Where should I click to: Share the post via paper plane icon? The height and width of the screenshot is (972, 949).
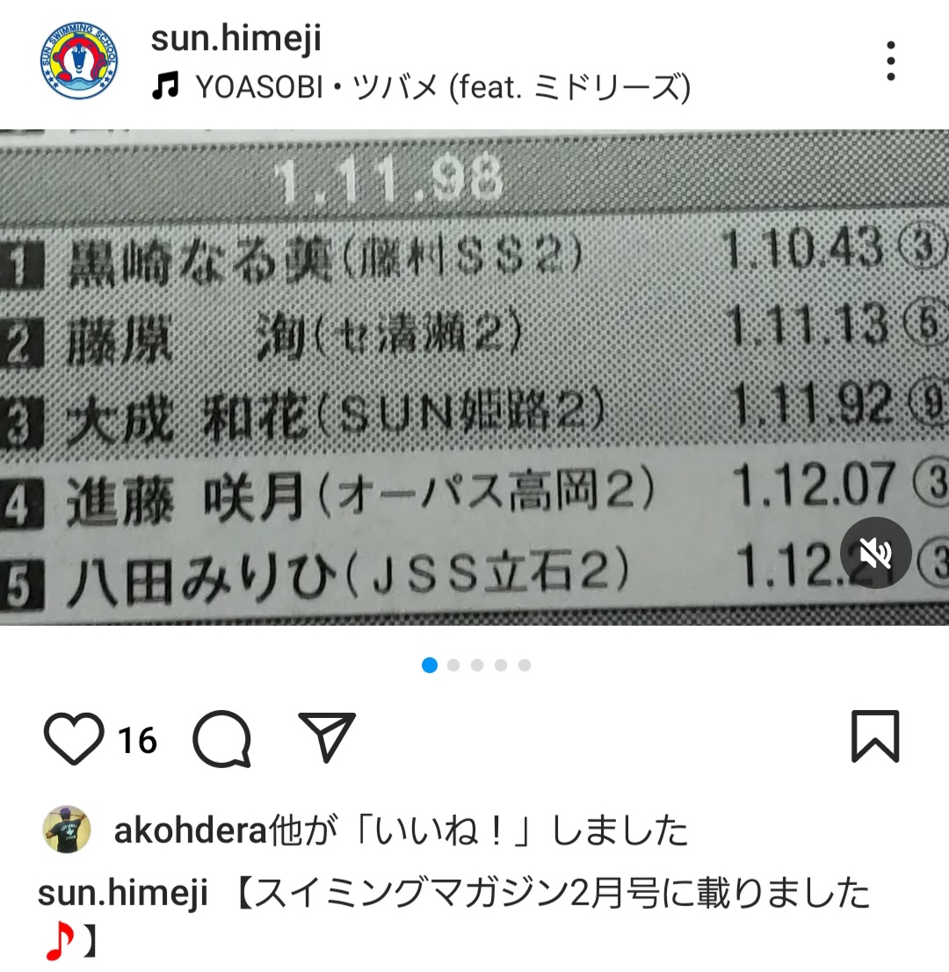coord(327,736)
